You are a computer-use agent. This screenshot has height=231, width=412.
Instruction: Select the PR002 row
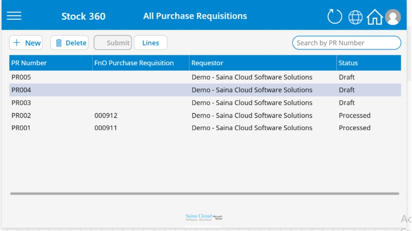click(205, 115)
